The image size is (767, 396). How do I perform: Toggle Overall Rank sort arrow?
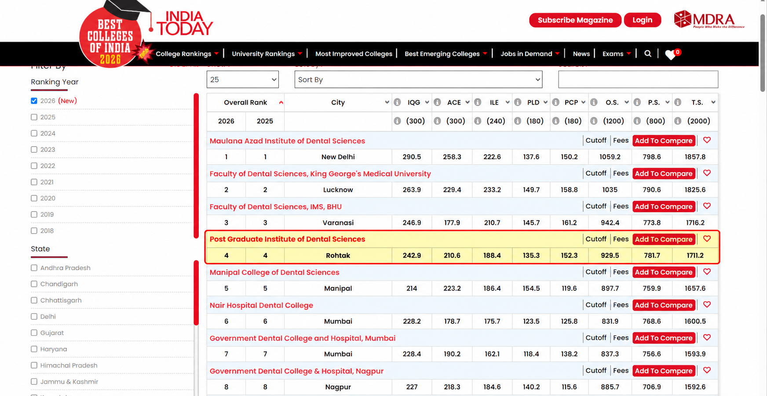tap(281, 102)
